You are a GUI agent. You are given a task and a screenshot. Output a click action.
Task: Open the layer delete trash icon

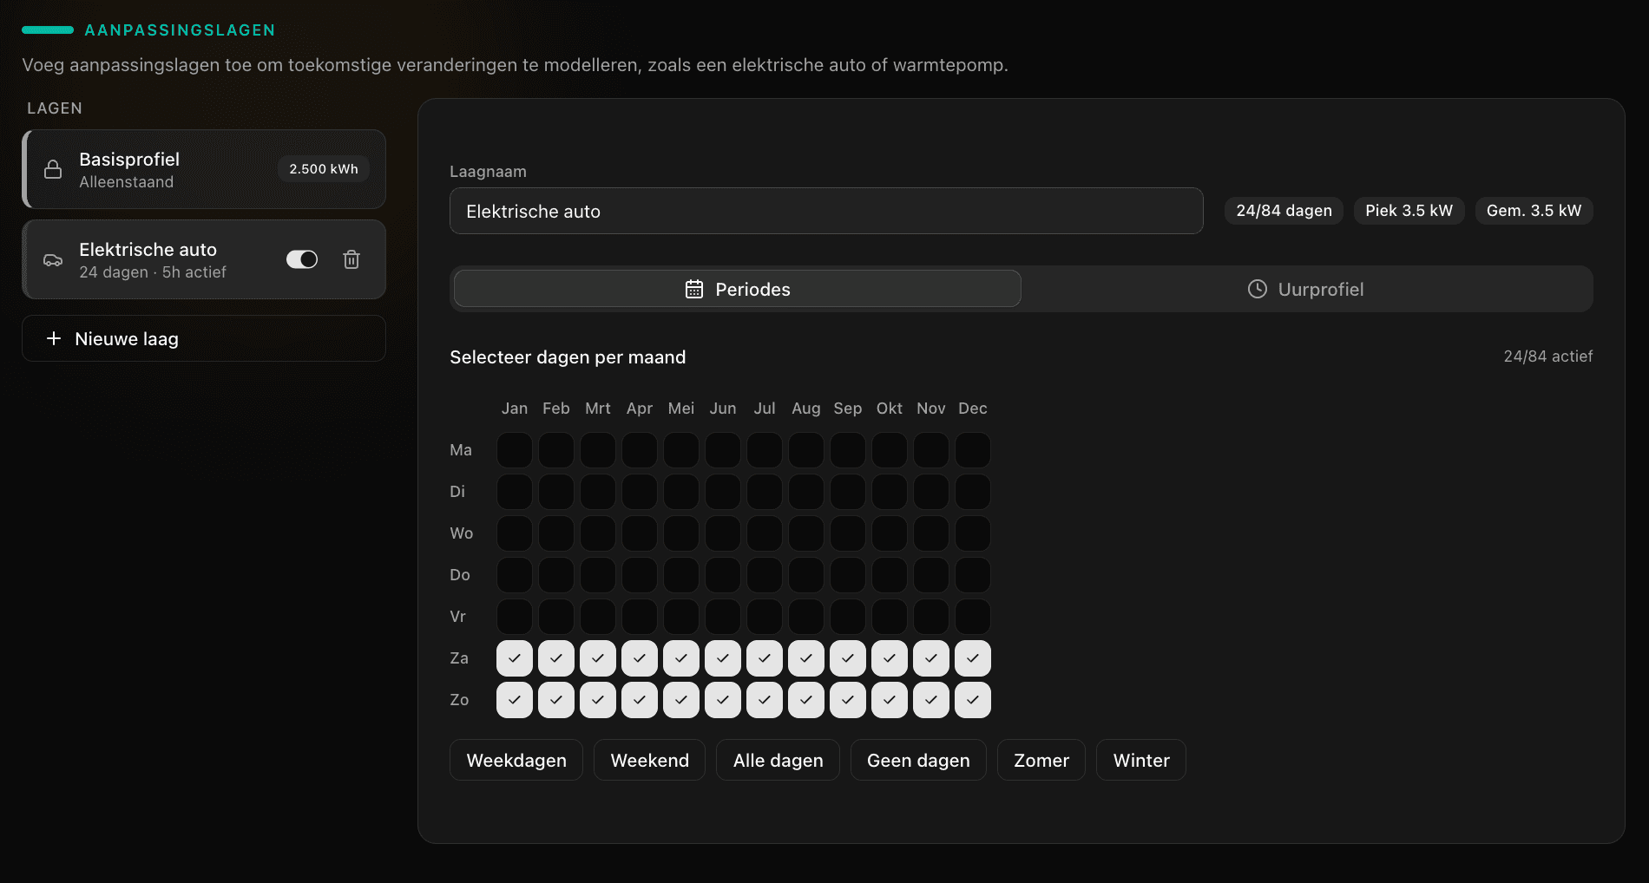[x=351, y=258]
